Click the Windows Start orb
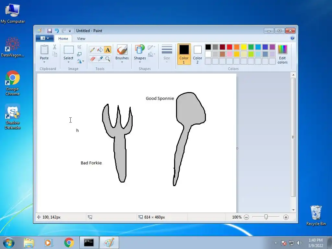Image resolution: width=332 pixels, height=249 pixels. point(9,243)
